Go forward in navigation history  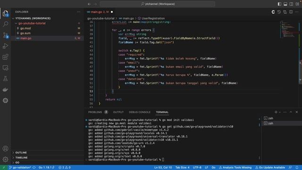(x=95, y=4)
